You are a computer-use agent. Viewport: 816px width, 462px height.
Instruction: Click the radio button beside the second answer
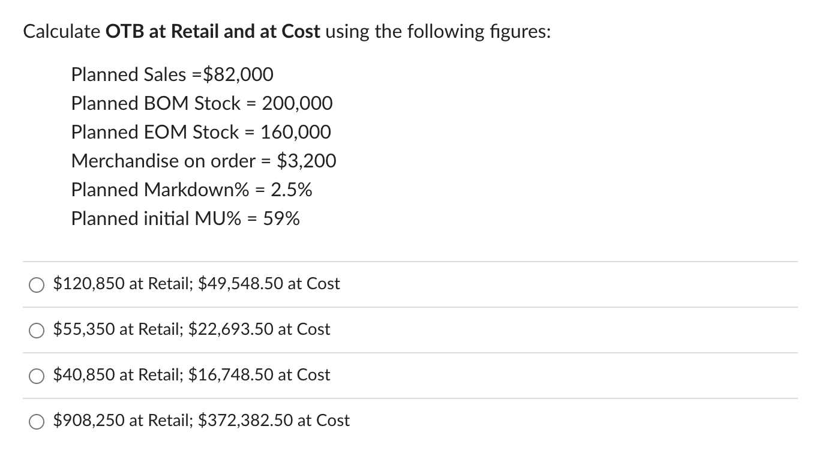tap(36, 329)
